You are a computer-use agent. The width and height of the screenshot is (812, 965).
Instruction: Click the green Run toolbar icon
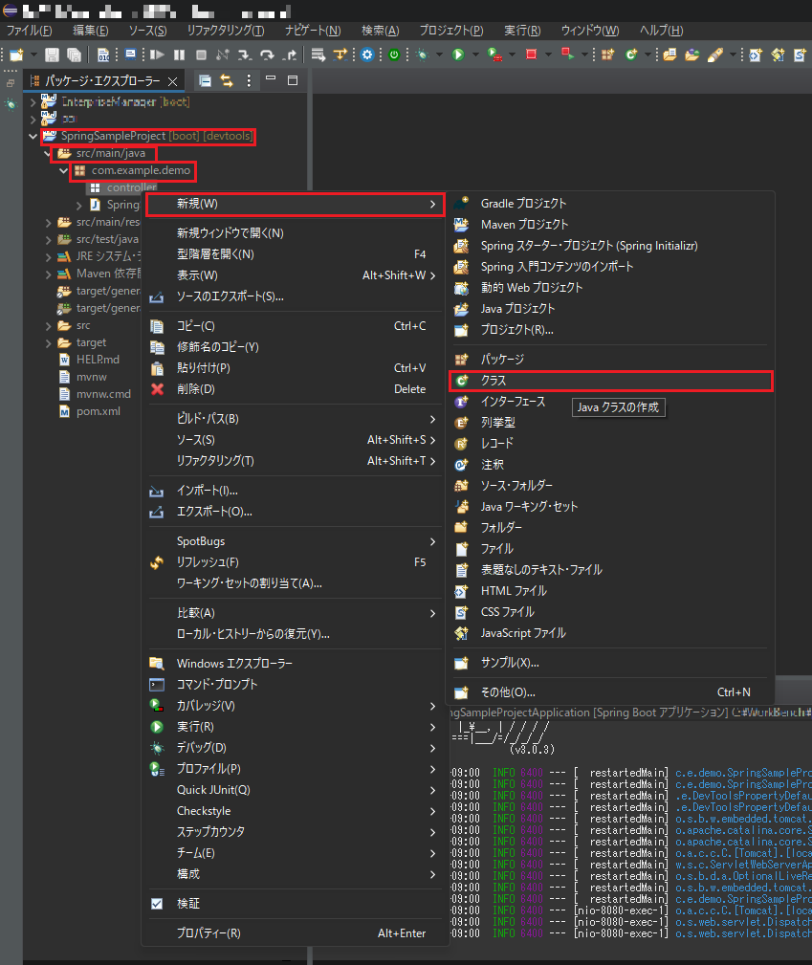458,55
